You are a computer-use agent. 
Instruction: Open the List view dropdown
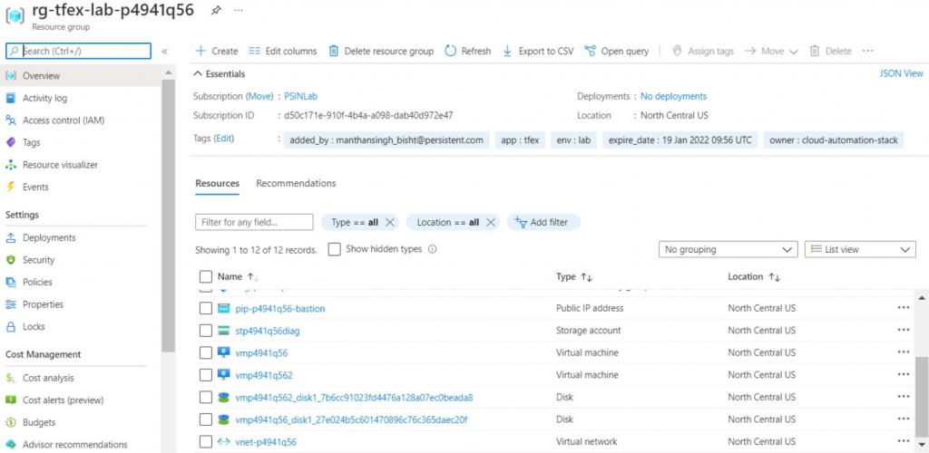pos(860,249)
